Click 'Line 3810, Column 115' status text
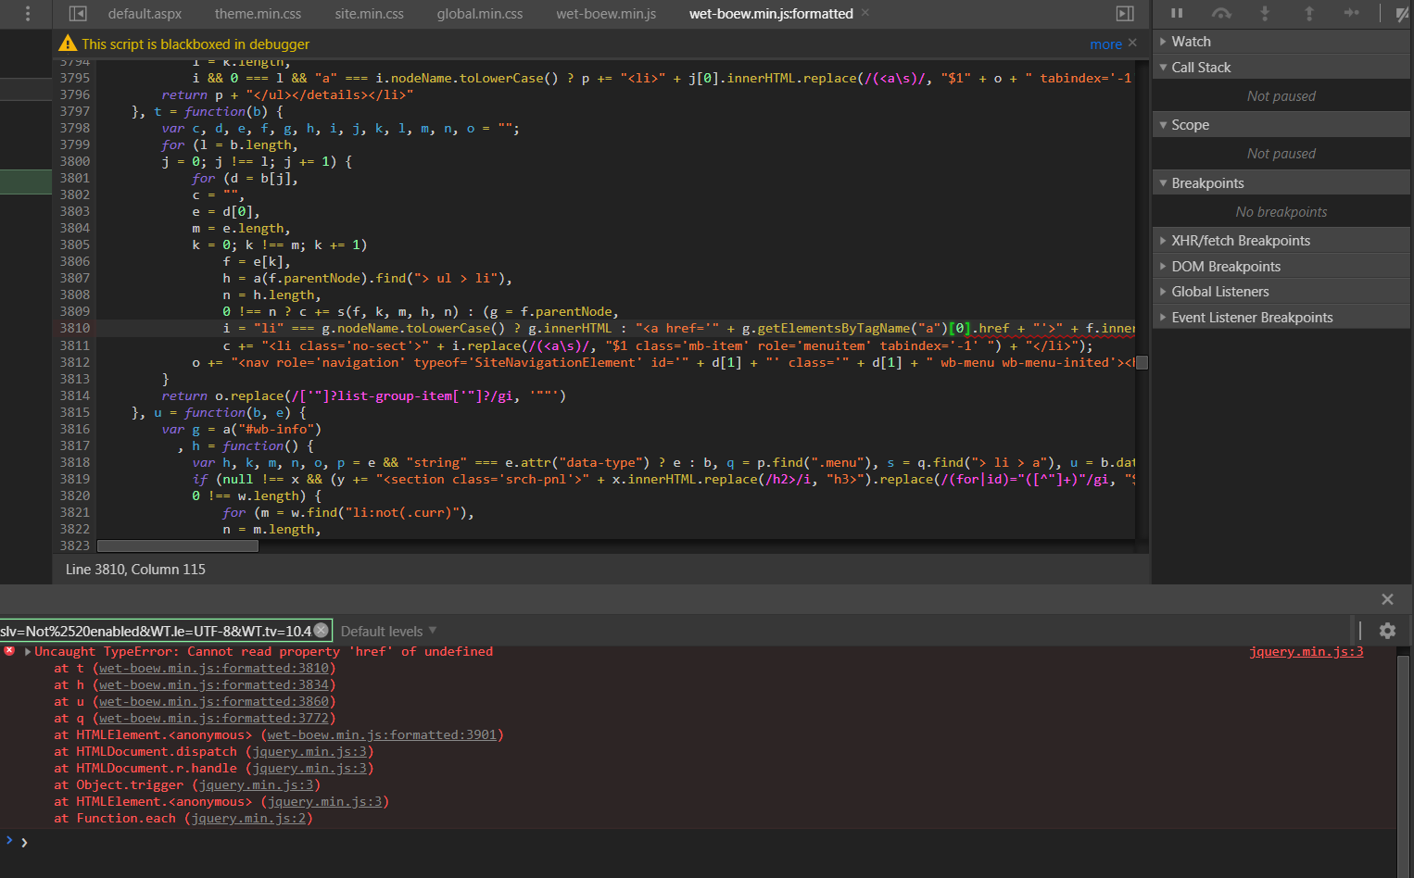This screenshot has height=878, width=1414. pos(135,570)
